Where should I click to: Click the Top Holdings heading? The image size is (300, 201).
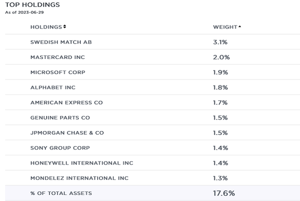click(x=32, y=4)
